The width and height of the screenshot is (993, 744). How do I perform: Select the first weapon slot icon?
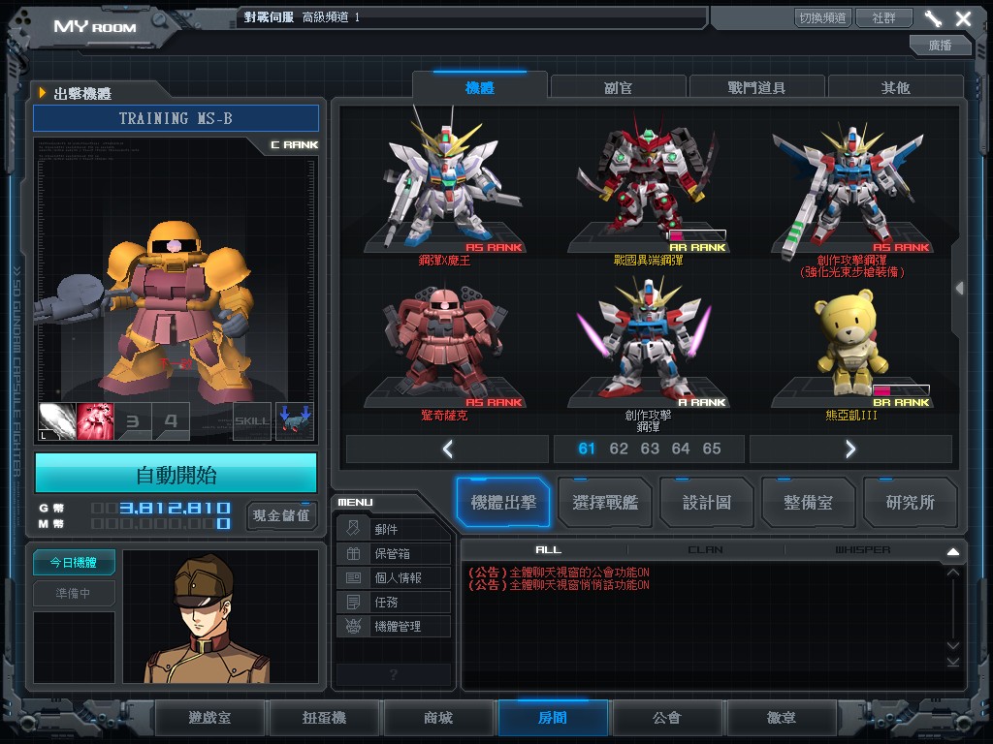tap(57, 421)
